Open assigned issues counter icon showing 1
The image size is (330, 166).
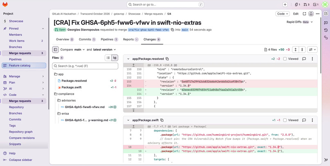click(x=297, y=4)
